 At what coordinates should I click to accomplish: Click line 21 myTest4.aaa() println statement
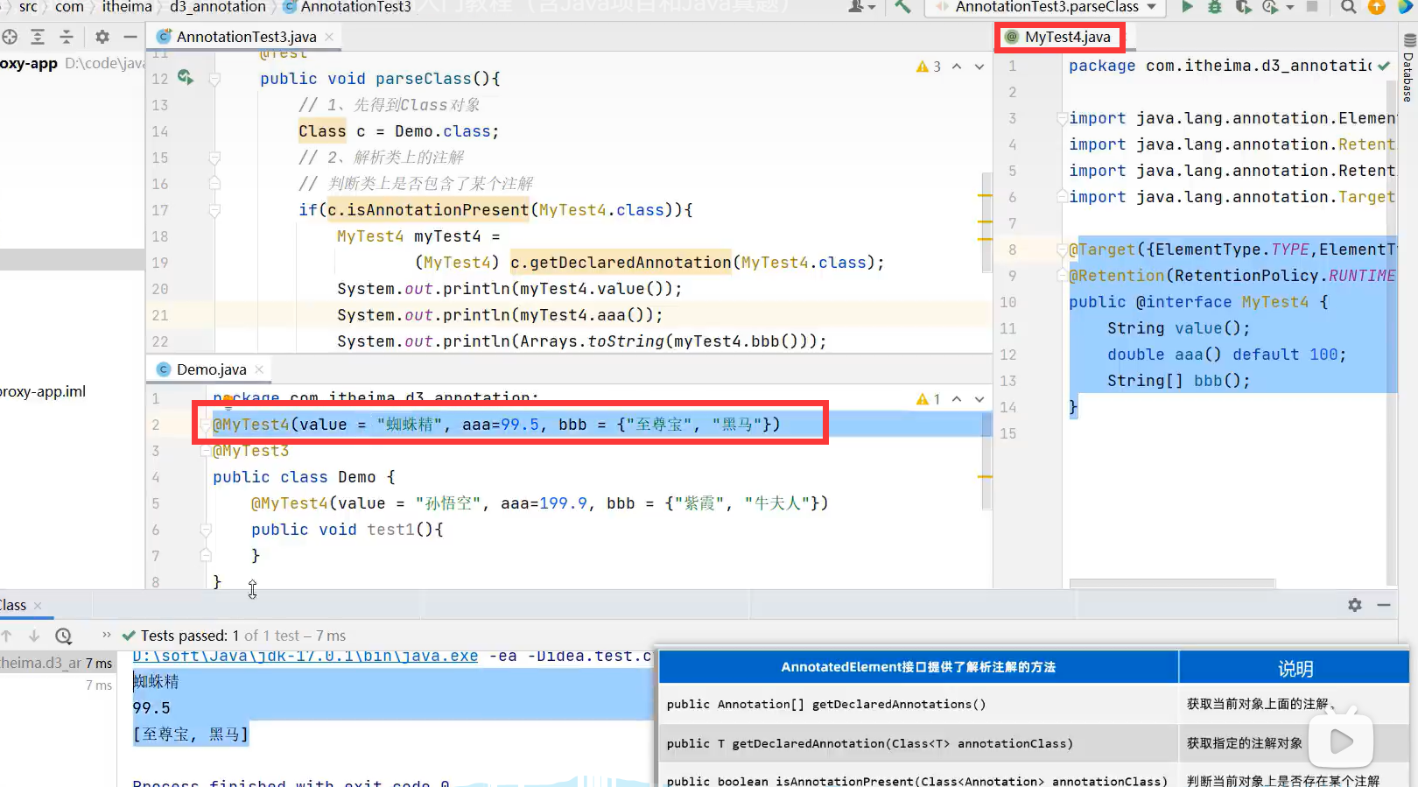pos(500,315)
